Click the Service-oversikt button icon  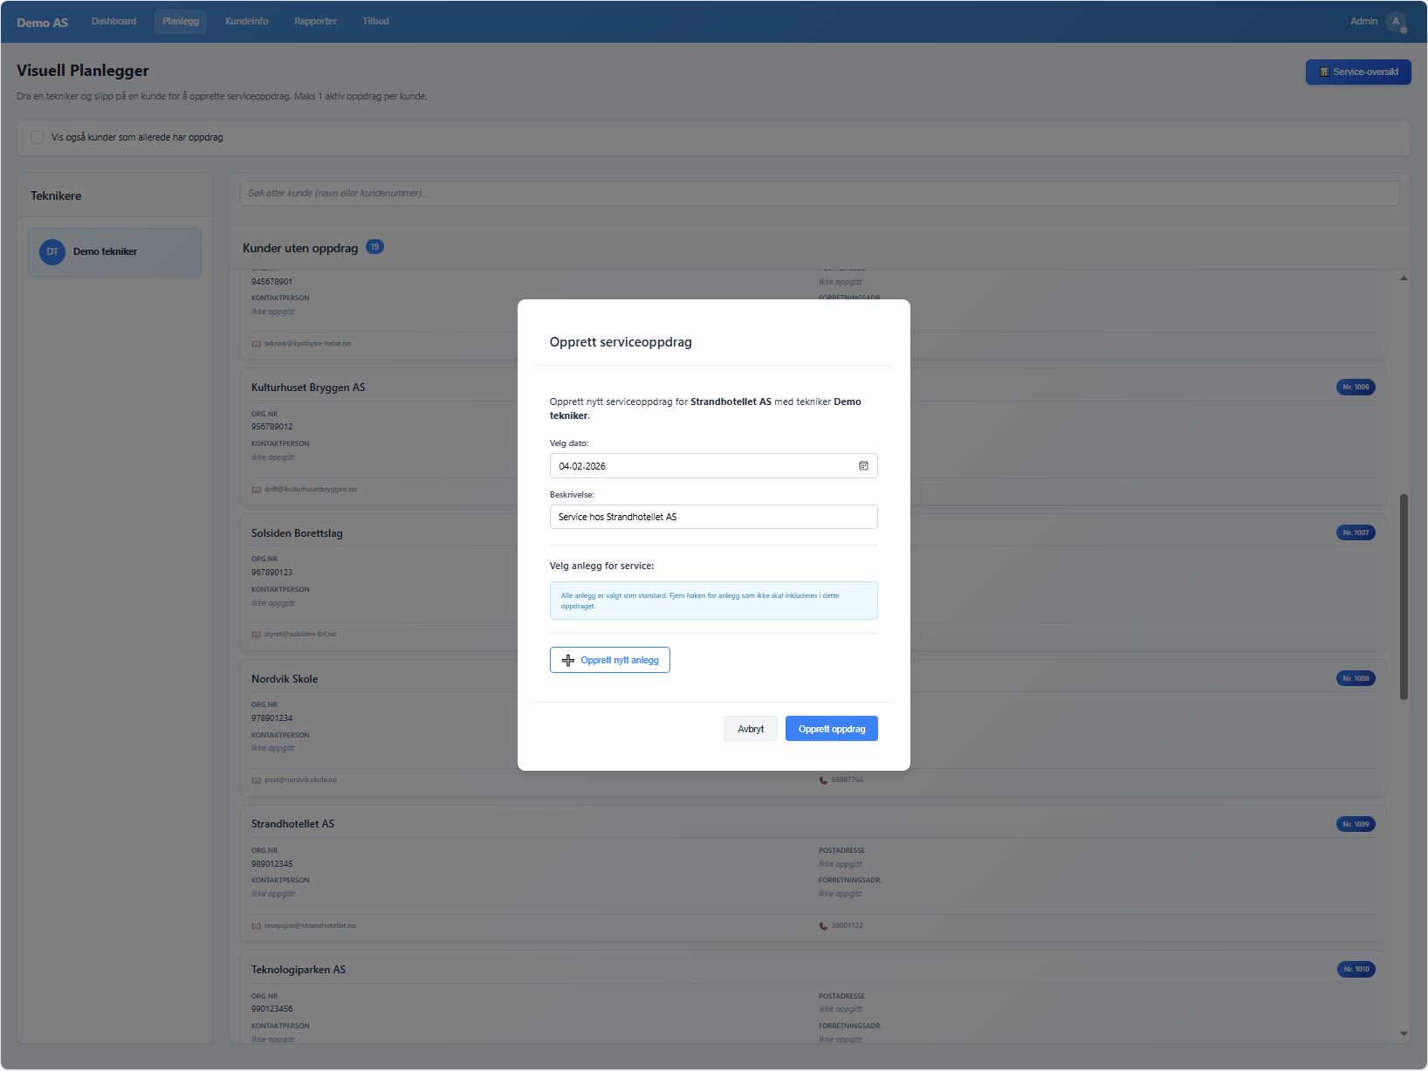click(x=1324, y=72)
